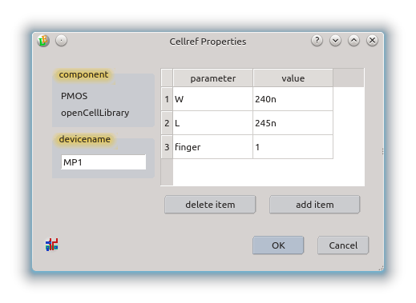Click the OK button

click(278, 245)
